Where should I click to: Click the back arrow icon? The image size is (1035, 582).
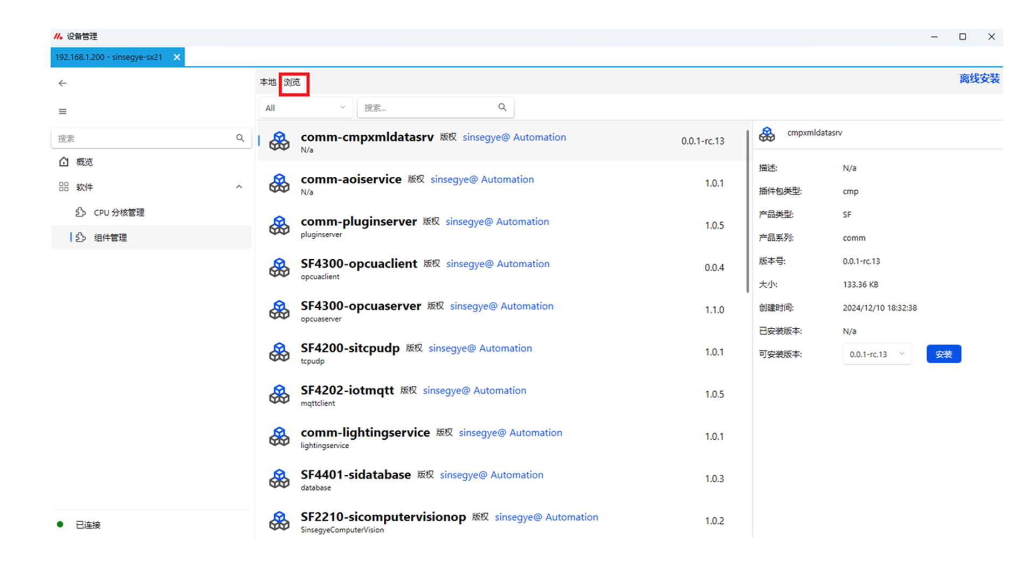63,83
